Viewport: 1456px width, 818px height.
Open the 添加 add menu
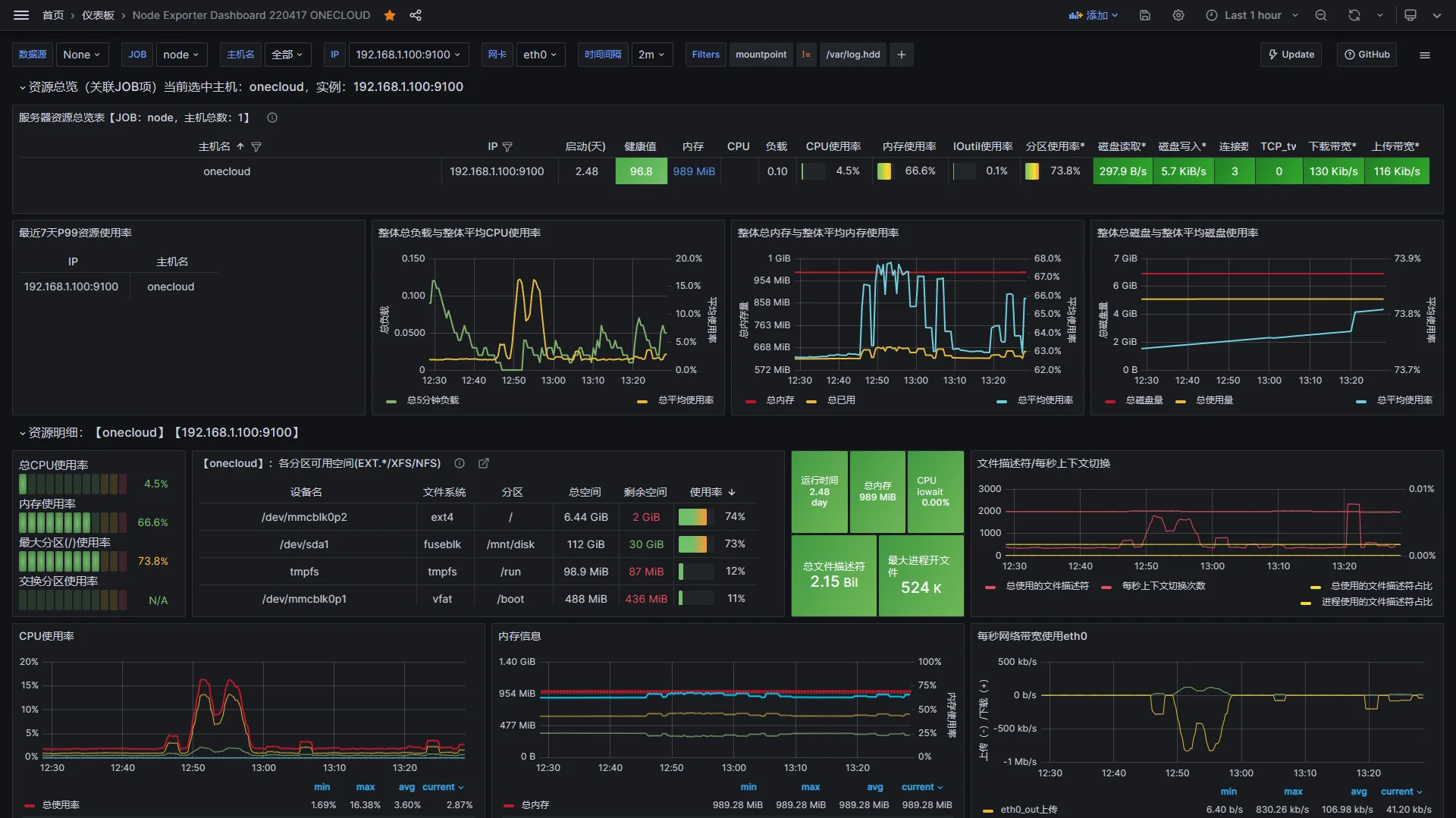tap(1094, 15)
